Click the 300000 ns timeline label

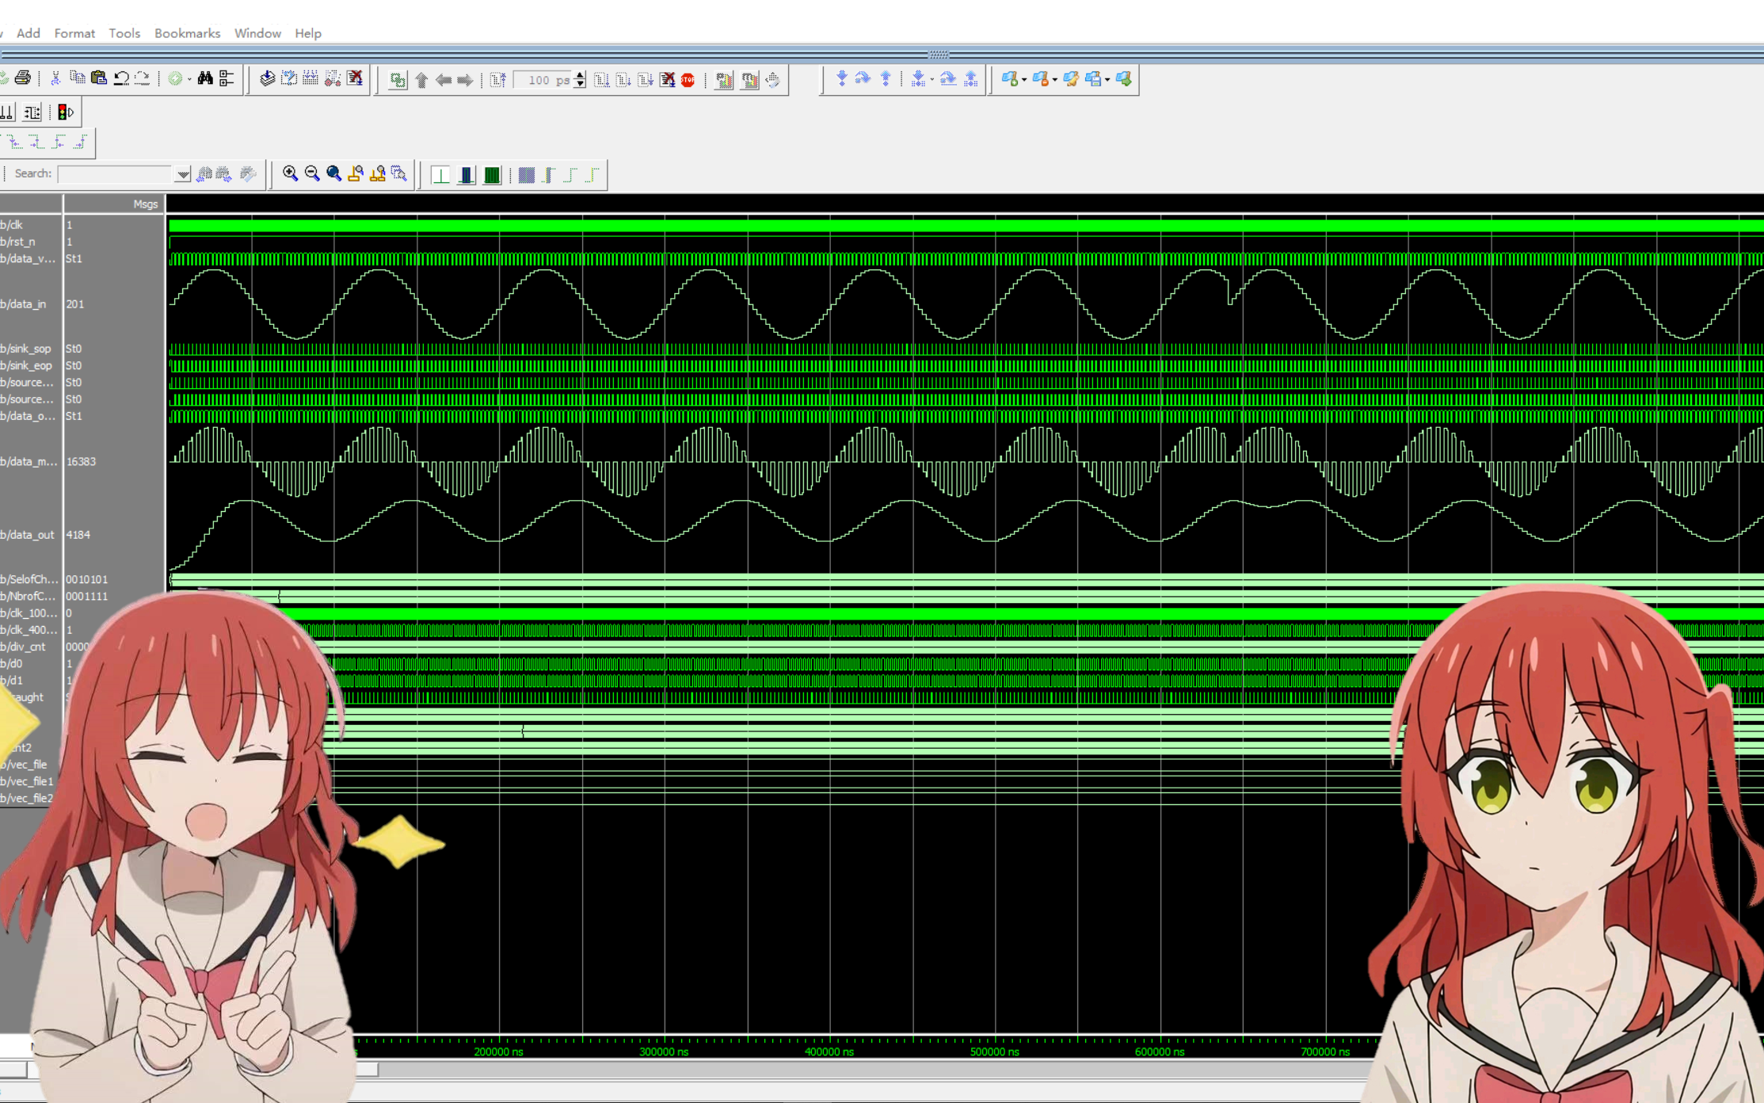[664, 1051]
